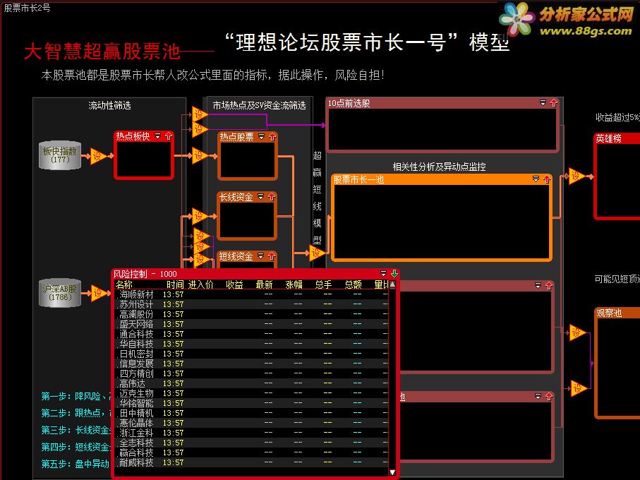Open the 热点股票 panel dropdown menu
The image size is (640, 480).
[x=261, y=136]
